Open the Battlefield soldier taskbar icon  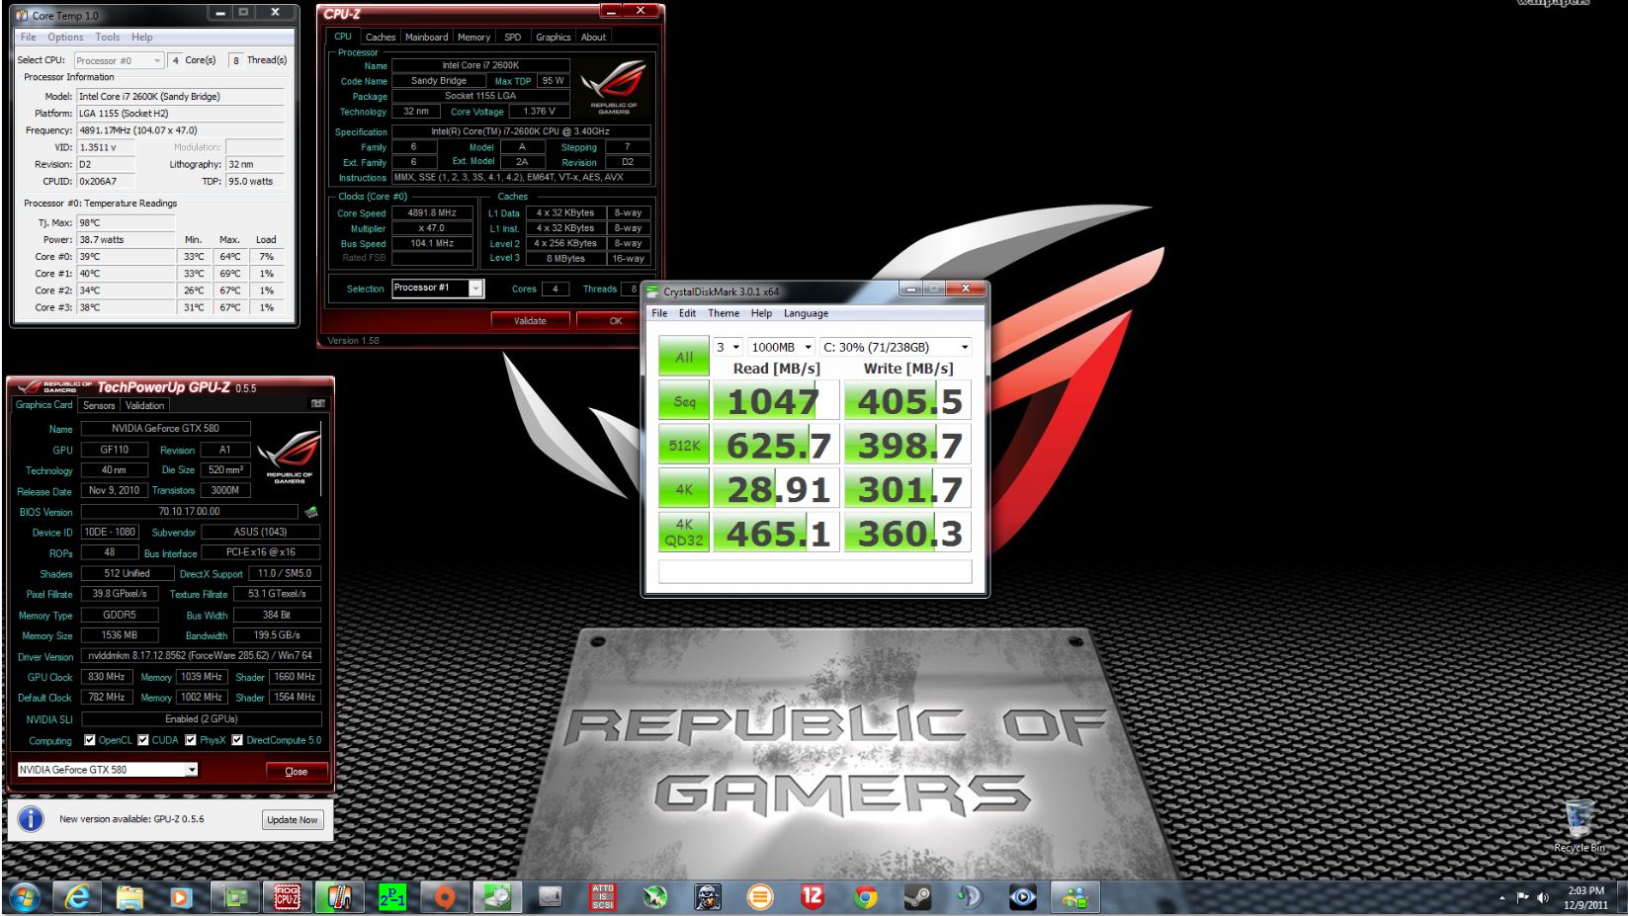pyautogui.click(x=707, y=897)
